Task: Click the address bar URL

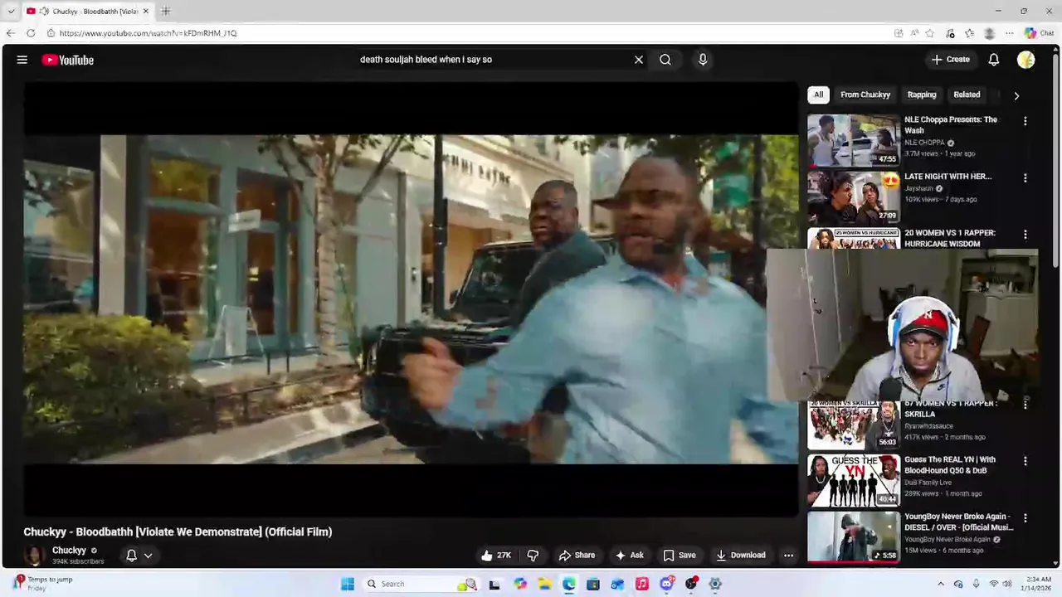Action: click(149, 33)
